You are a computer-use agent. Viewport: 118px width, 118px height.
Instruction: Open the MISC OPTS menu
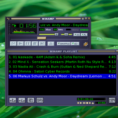tap(40, 100)
